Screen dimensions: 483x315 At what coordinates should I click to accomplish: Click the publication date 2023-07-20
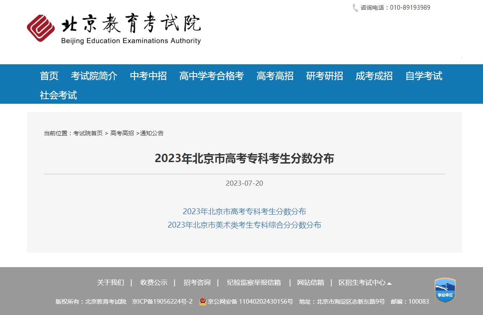point(244,183)
